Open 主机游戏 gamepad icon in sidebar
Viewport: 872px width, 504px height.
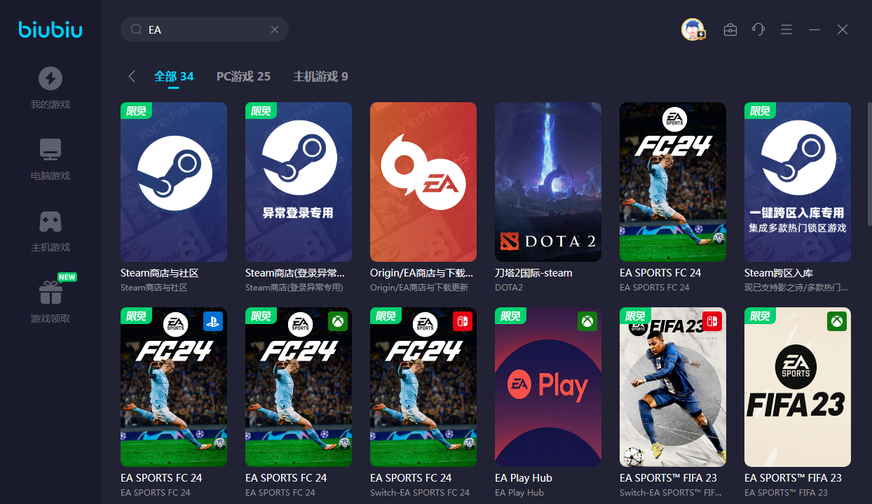click(x=50, y=221)
